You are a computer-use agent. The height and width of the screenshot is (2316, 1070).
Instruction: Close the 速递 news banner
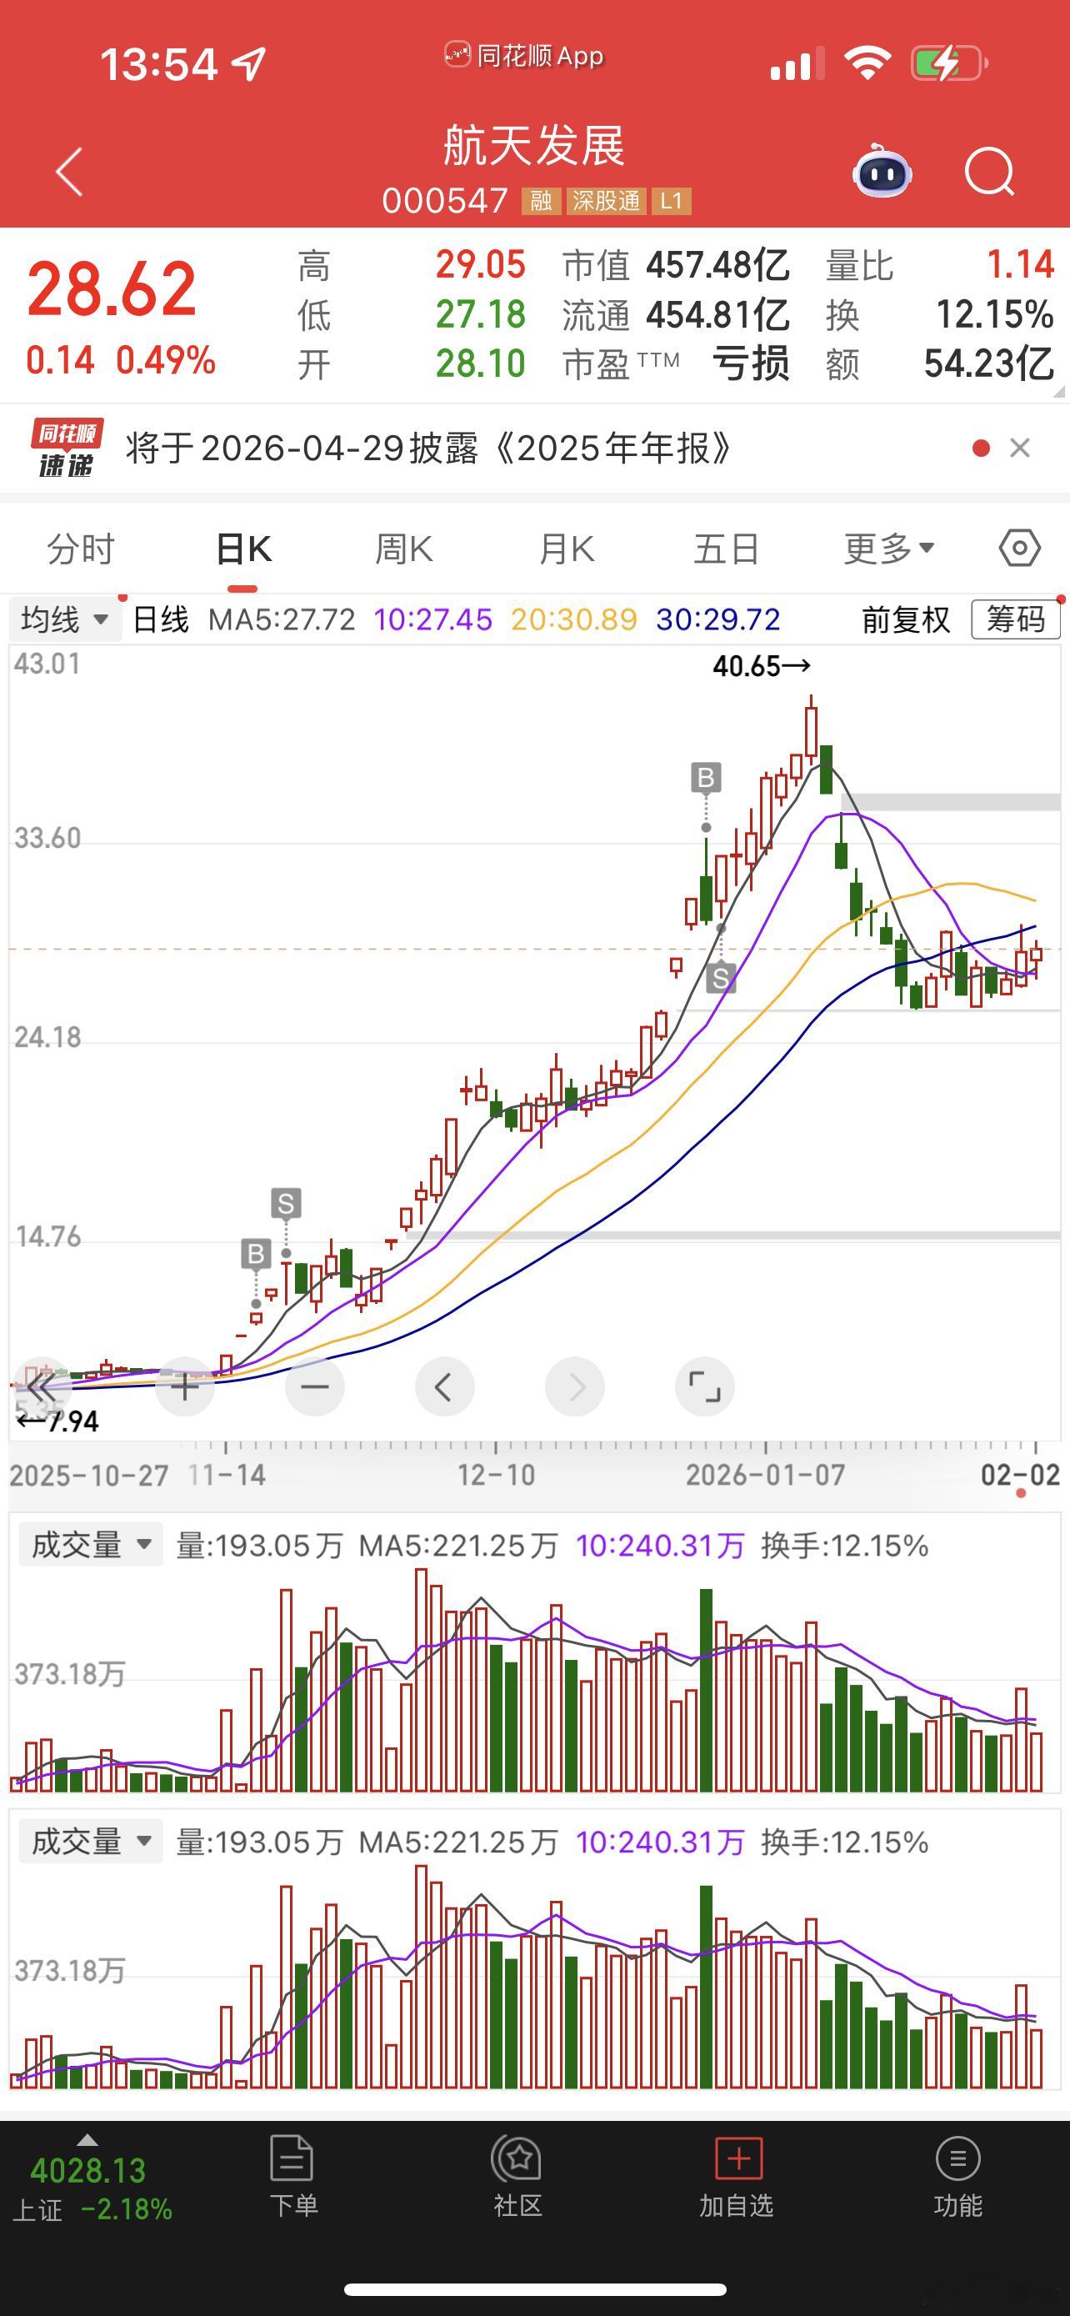[1020, 448]
